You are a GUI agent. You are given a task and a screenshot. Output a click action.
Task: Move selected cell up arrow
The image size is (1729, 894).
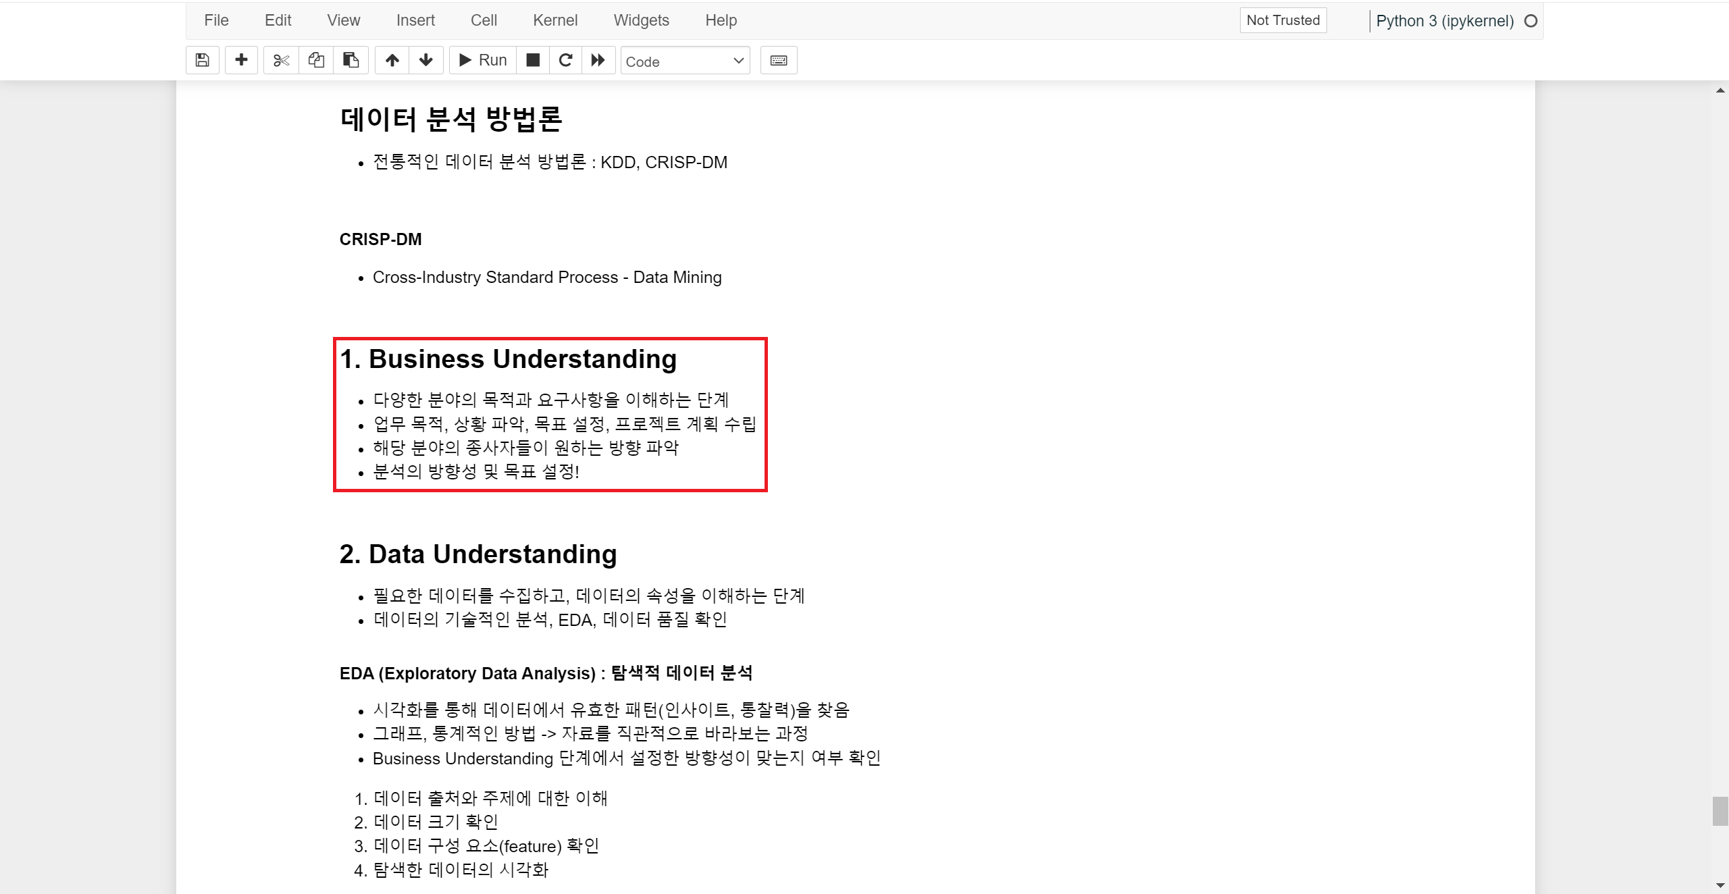click(x=392, y=60)
